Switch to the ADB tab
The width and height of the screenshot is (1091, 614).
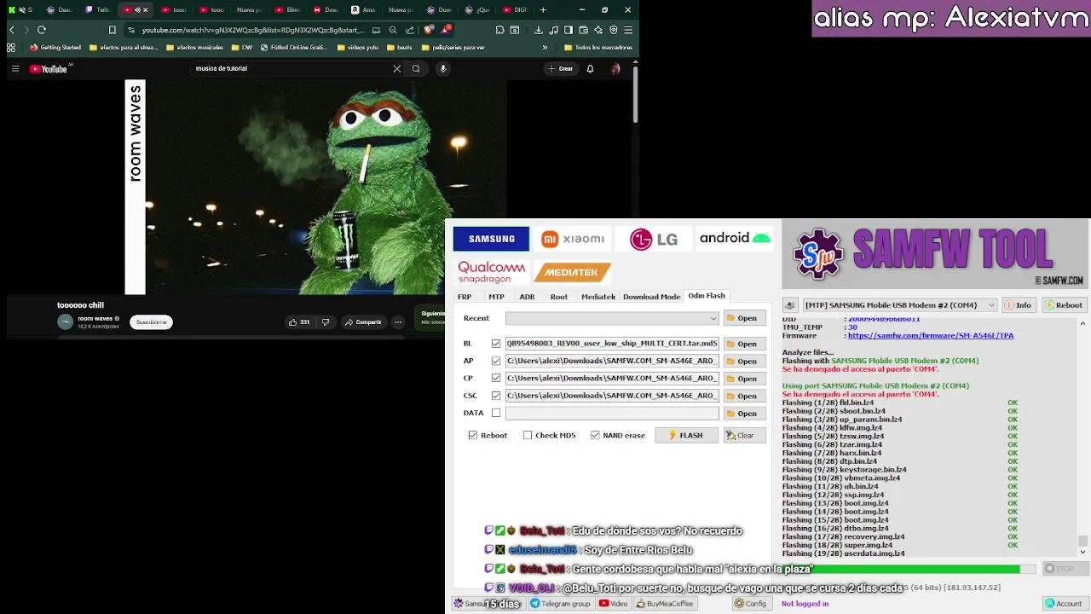click(527, 297)
